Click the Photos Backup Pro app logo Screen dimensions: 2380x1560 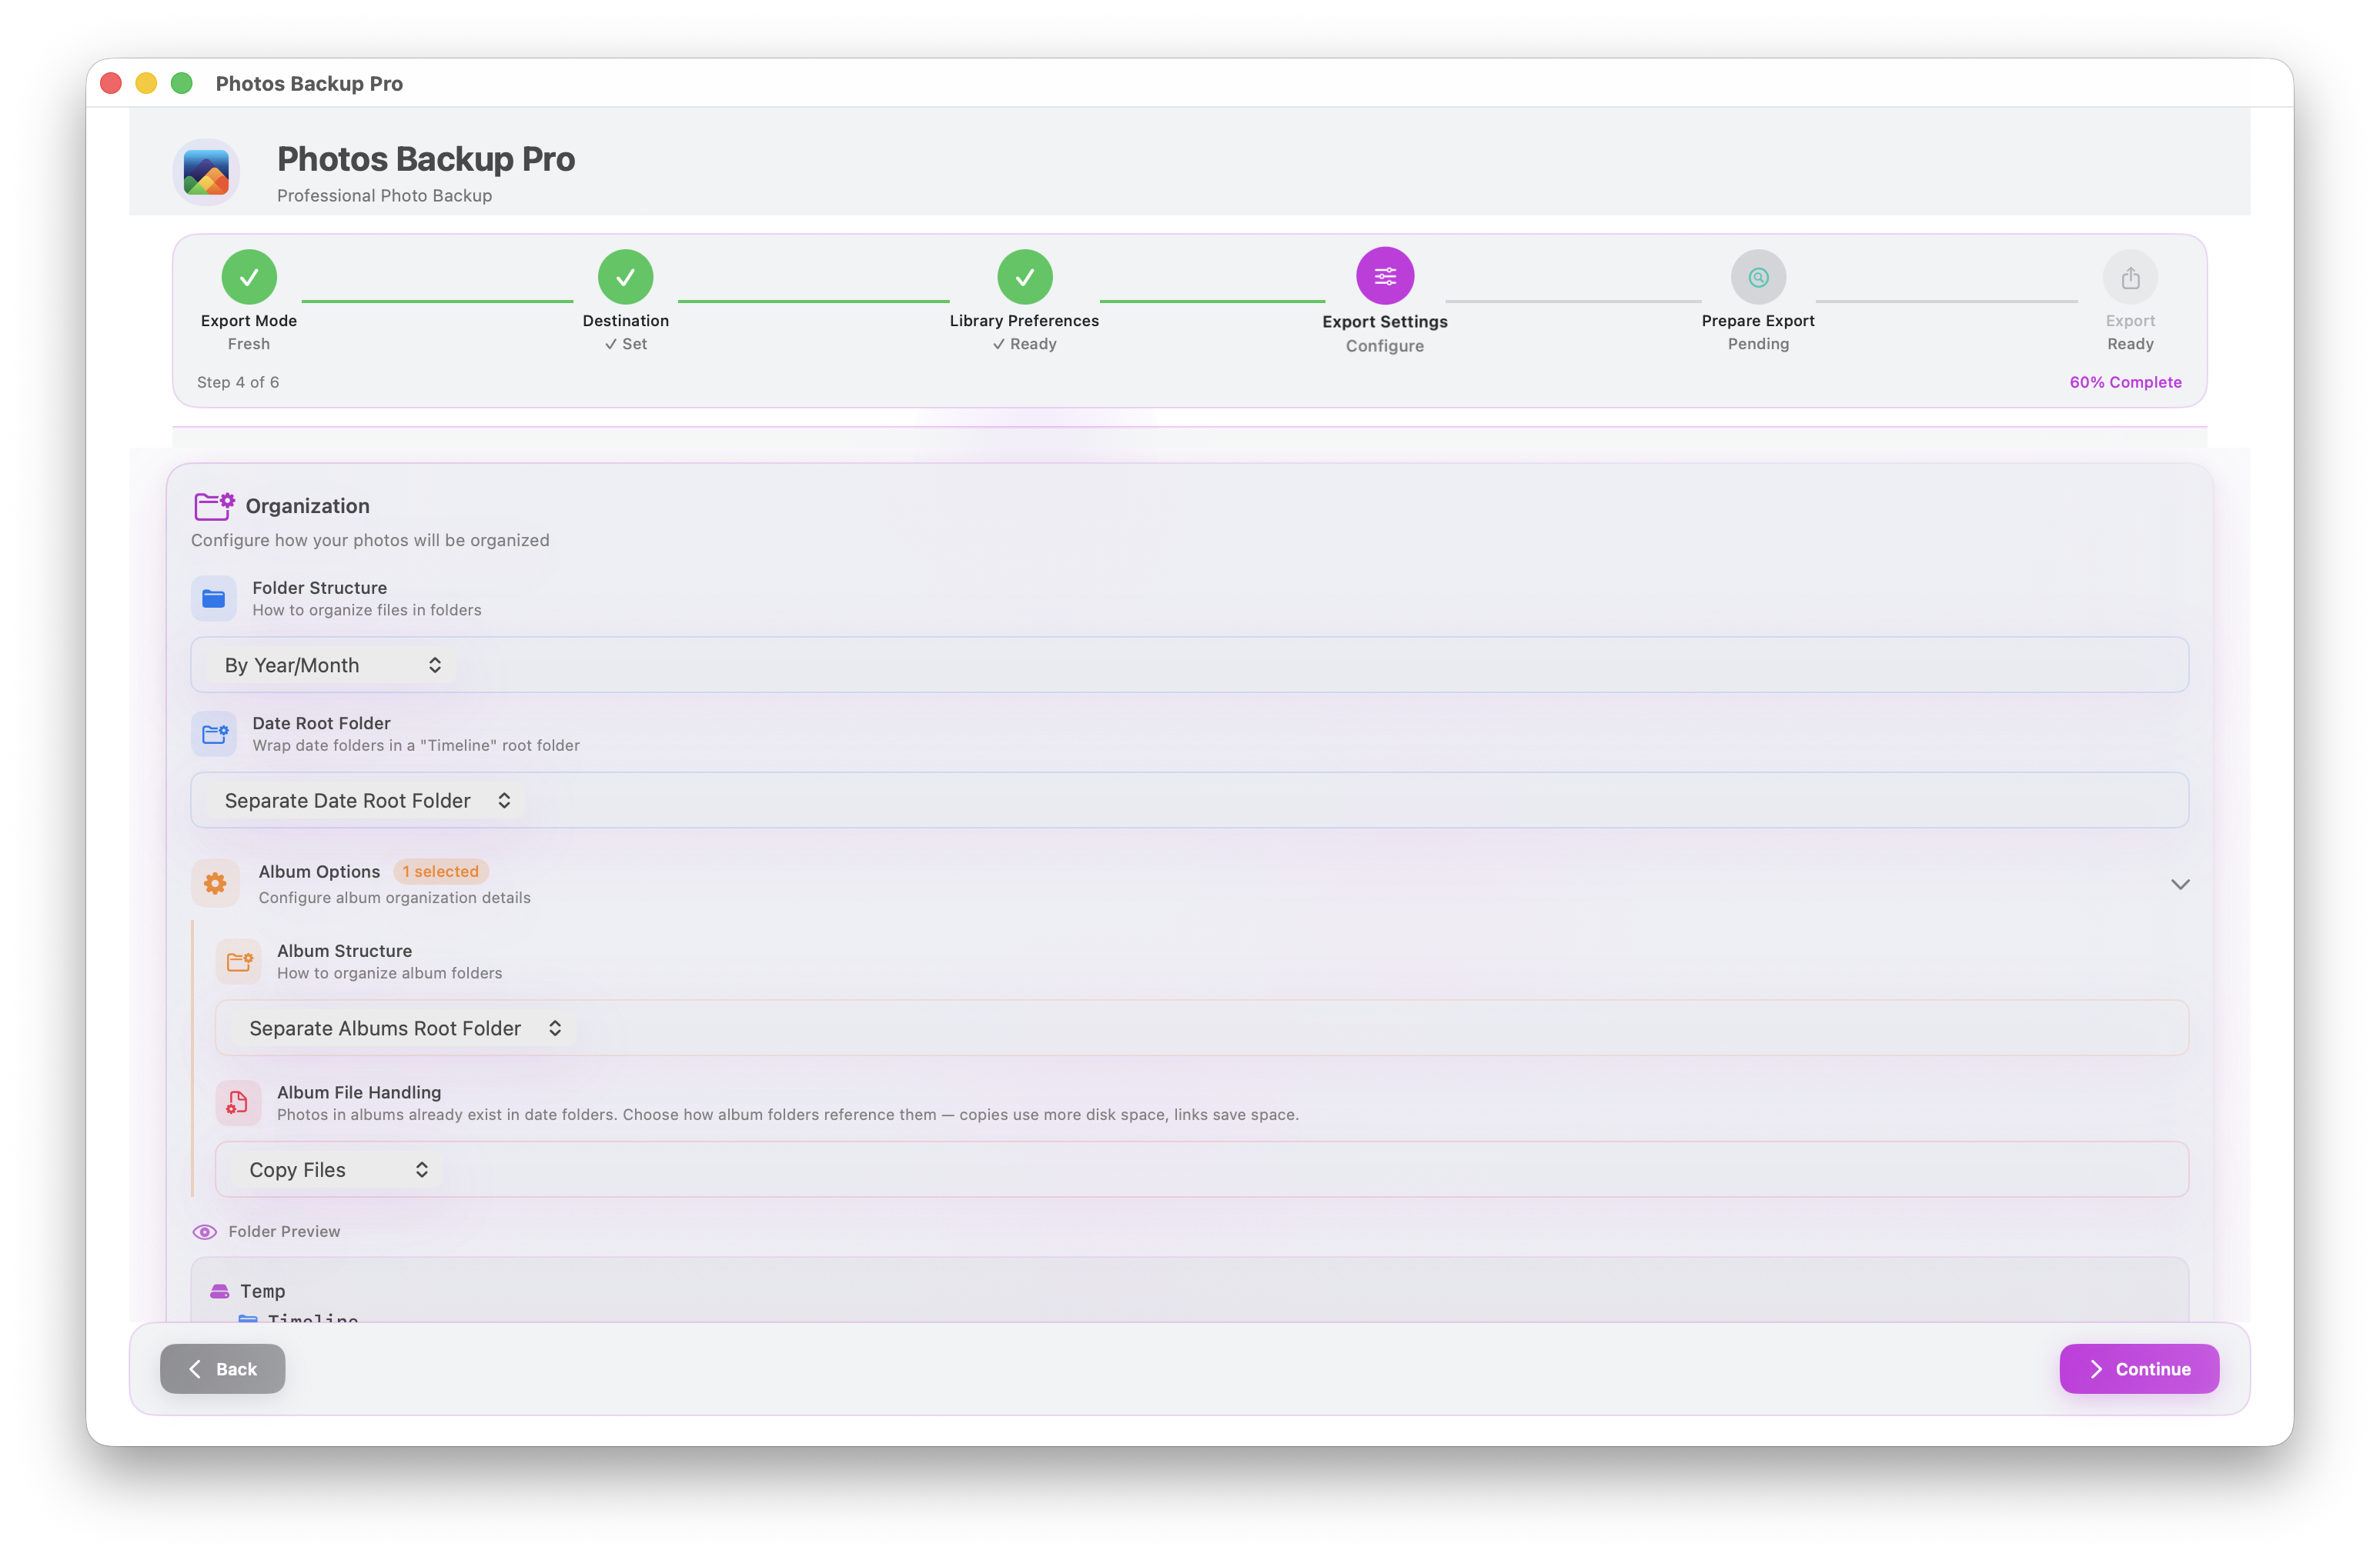click(x=206, y=172)
